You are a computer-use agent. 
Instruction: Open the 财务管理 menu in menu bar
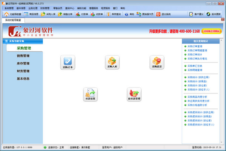[45, 8]
